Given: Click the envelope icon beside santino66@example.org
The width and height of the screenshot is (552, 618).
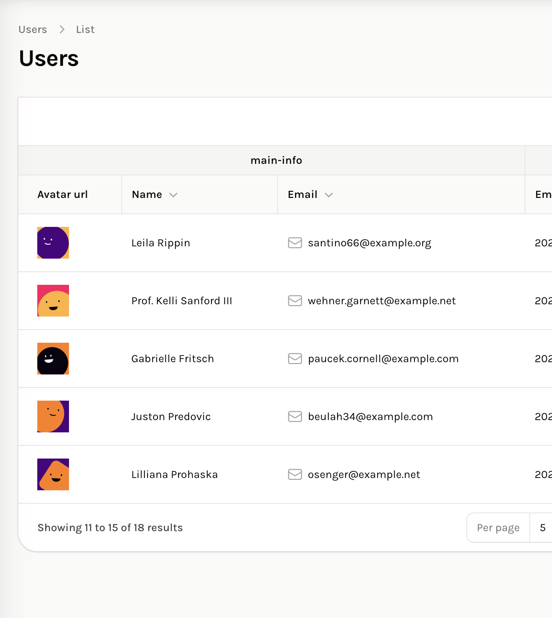Looking at the screenshot, I should (295, 243).
